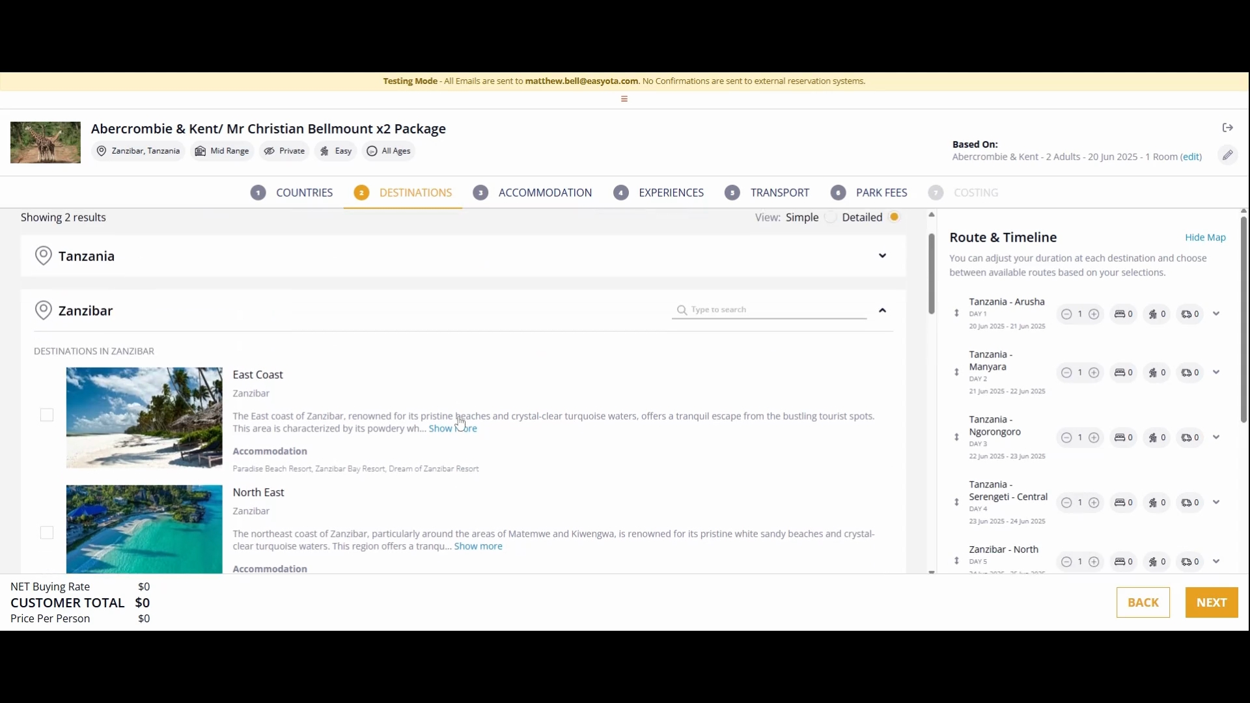Expand the Zanzibar - North timeline row
Viewport: 1250px width, 703px height.
[1216, 562]
